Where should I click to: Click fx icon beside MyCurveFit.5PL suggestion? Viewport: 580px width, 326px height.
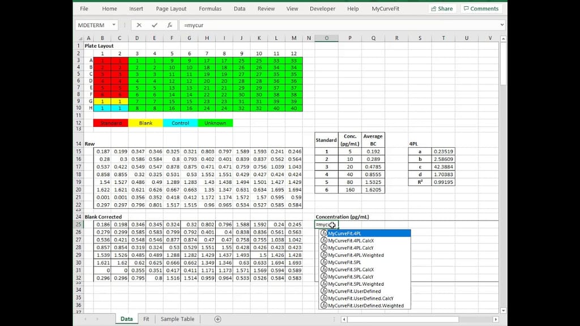click(323, 262)
